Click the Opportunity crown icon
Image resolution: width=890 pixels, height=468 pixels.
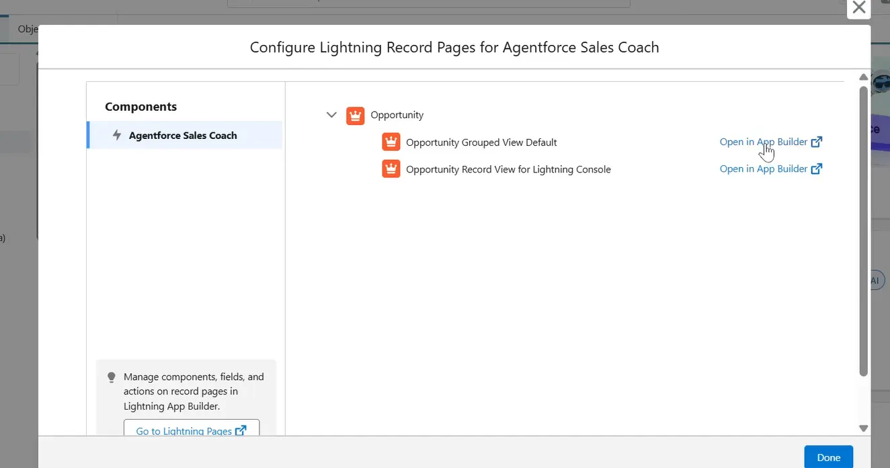coord(355,115)
